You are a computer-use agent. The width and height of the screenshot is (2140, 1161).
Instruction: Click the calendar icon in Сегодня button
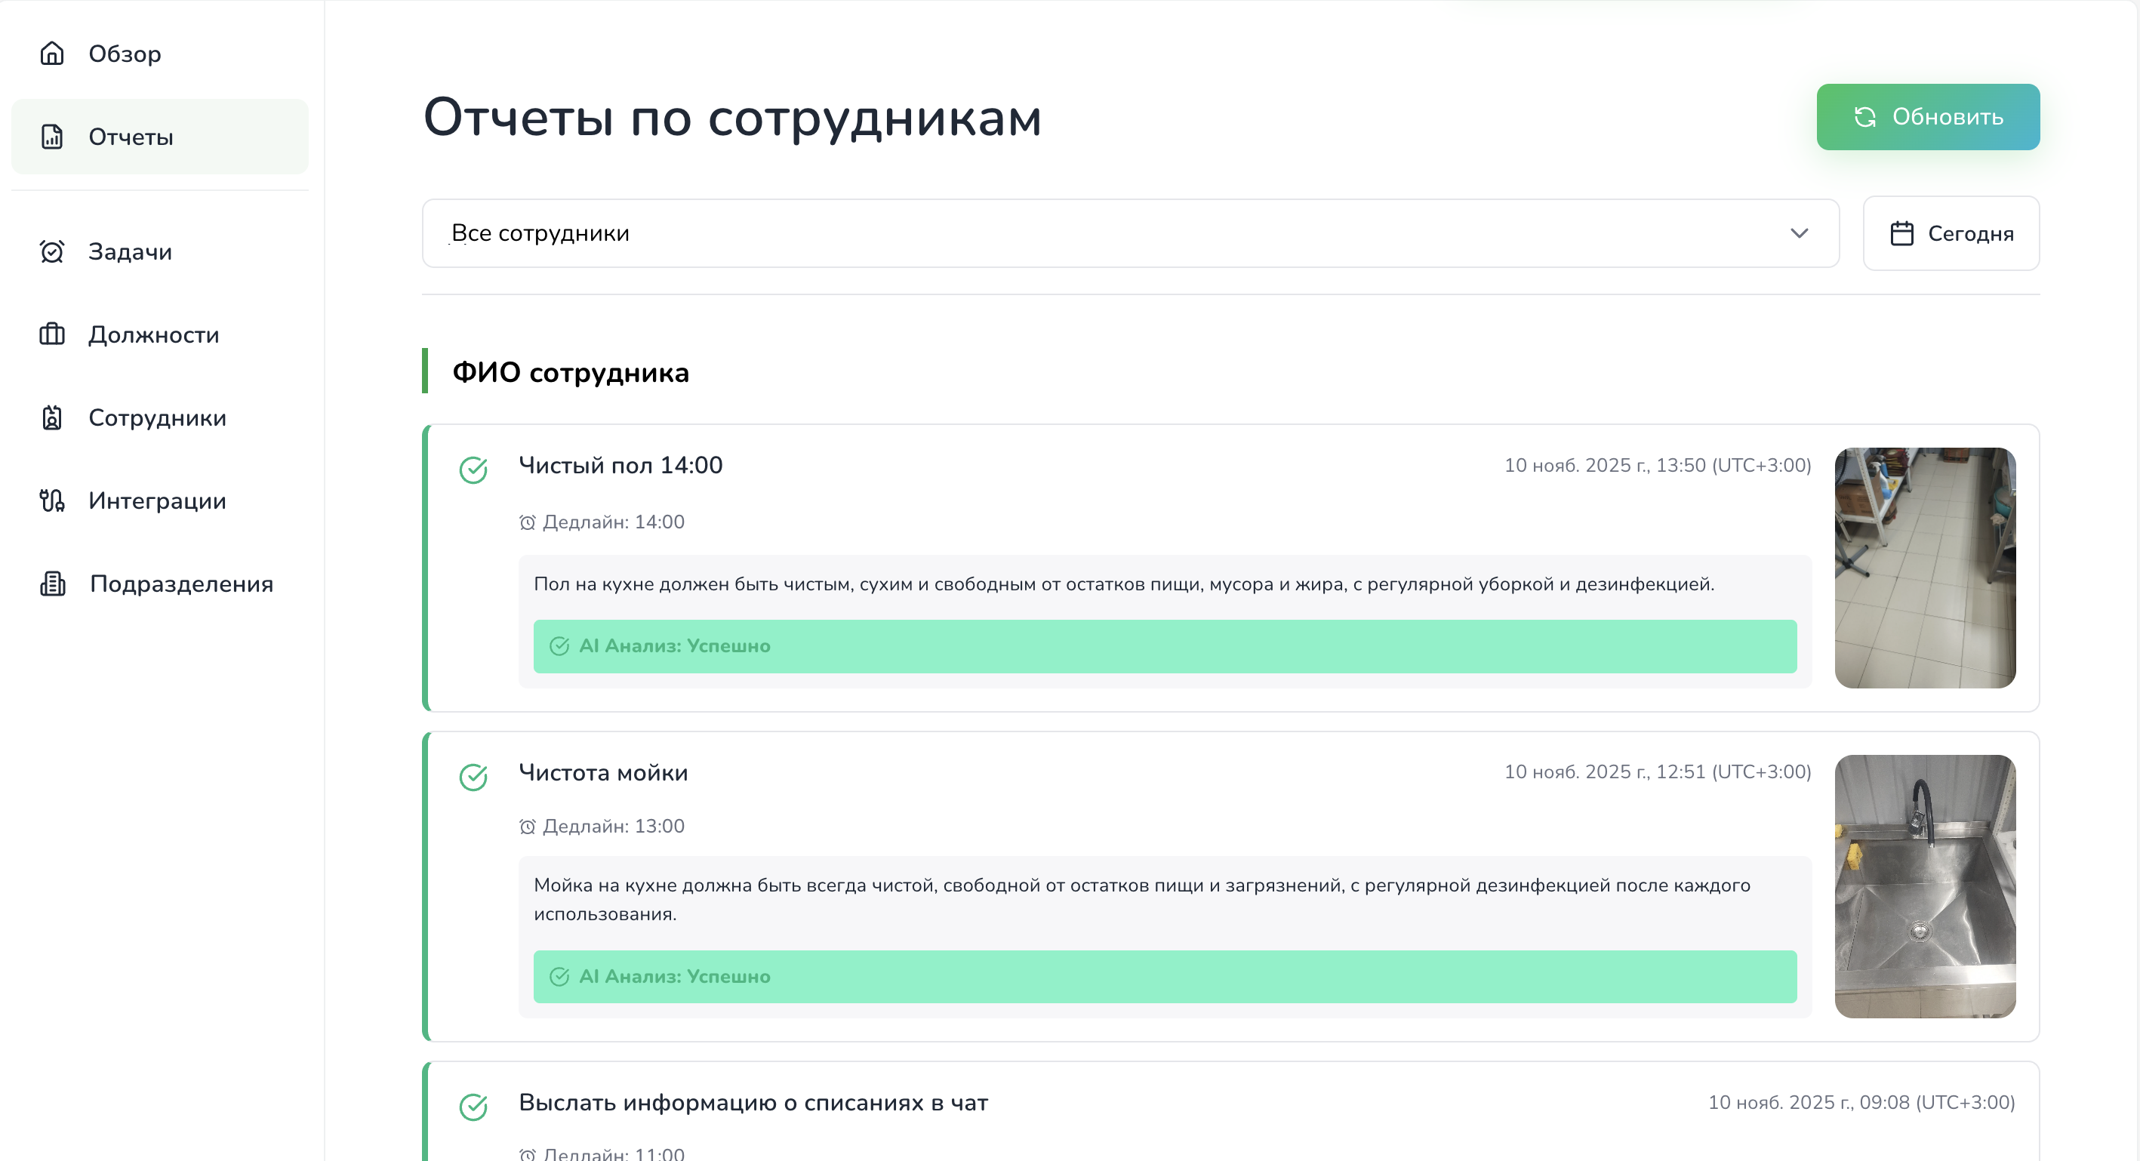(1901, 233)
